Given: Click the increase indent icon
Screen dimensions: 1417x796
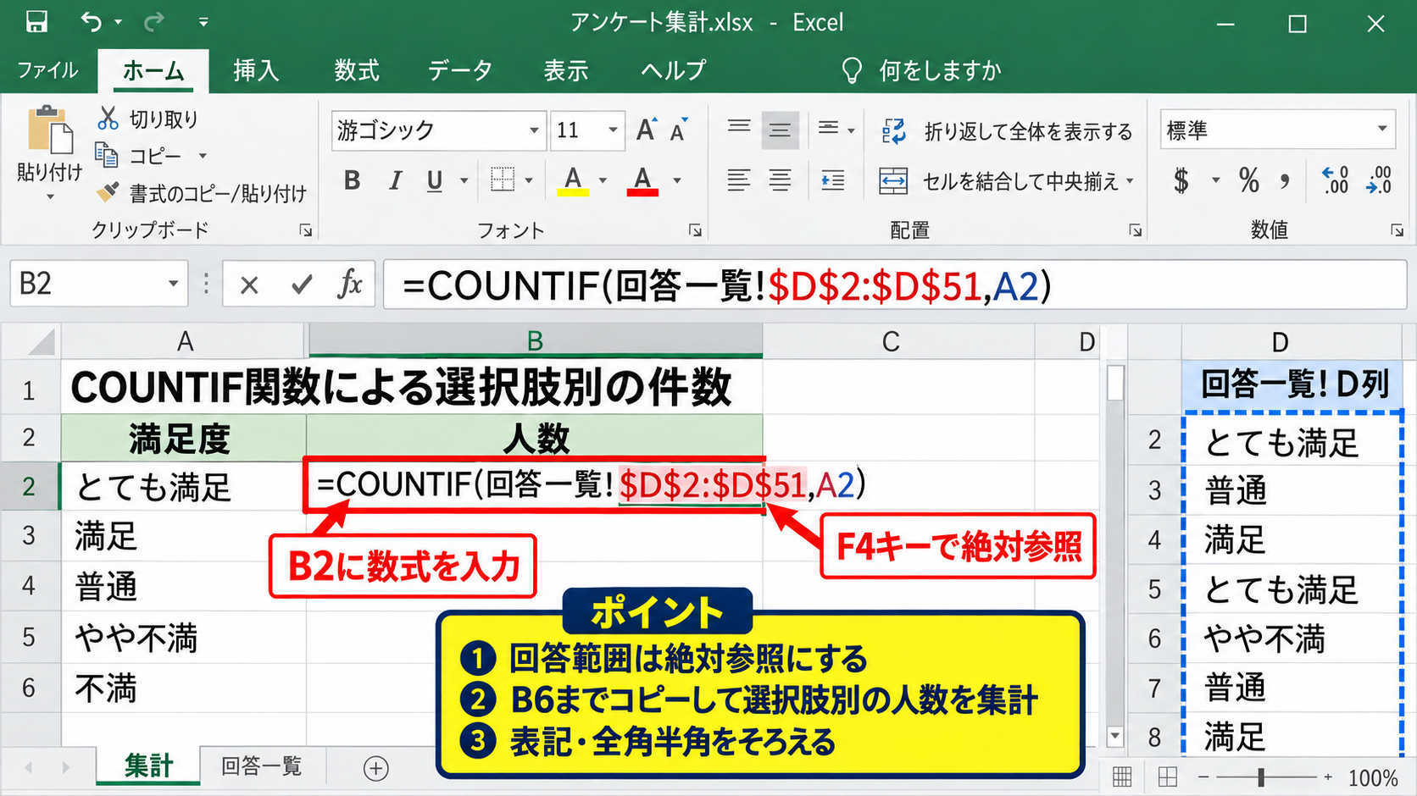Looking at the screenshot, I should [832, 180].
